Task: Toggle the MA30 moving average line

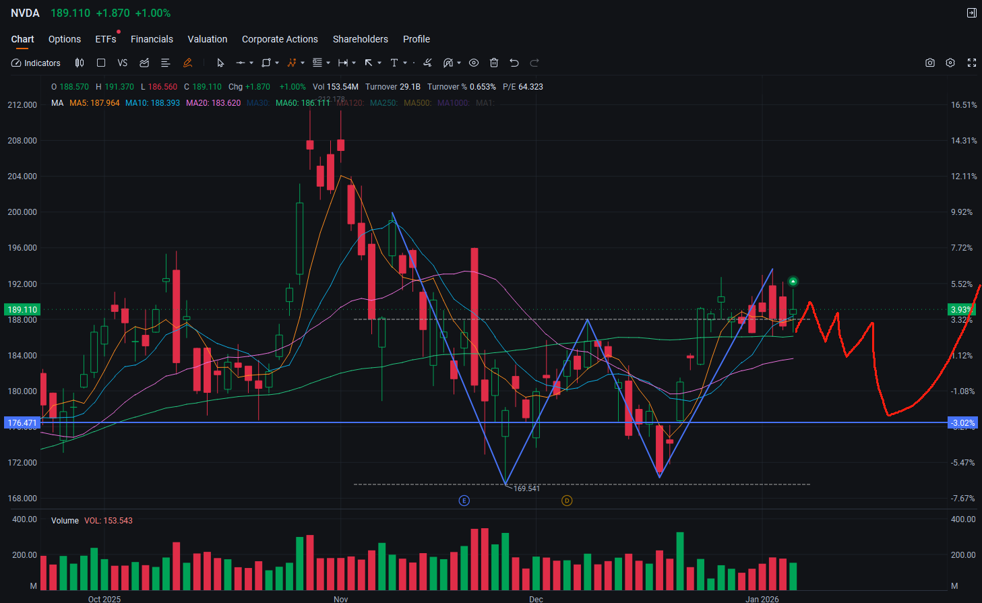Action: click(x=258, y=103)
